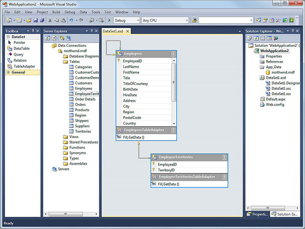This screenshot has width=305, height=229.
Task: Select Web.config in Solution Explorer
Action: click(272, 104)
